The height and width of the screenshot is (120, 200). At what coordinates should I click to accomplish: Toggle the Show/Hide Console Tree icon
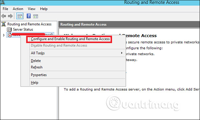pos(20,16)
